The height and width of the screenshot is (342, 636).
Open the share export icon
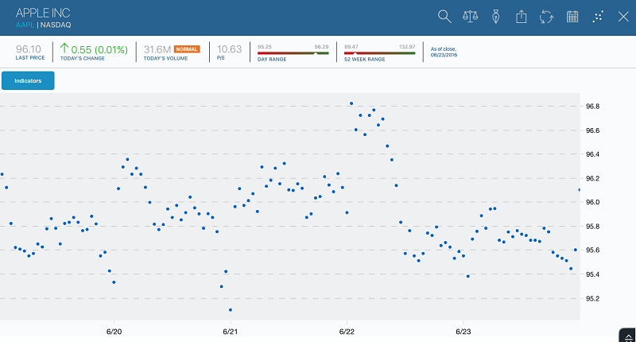(x=522, y=17)
